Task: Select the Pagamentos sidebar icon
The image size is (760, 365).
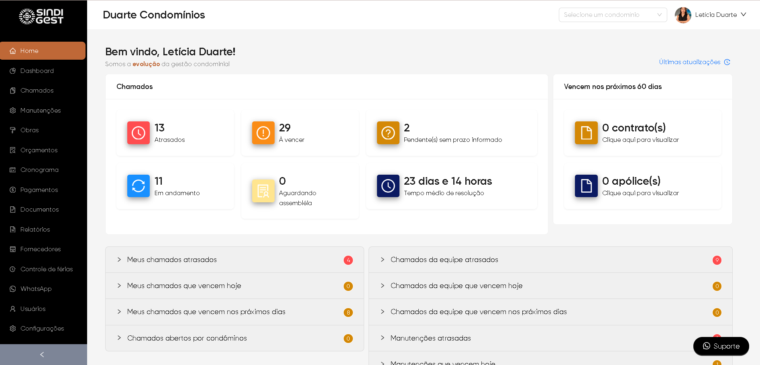Action: [x=13, y=190]
